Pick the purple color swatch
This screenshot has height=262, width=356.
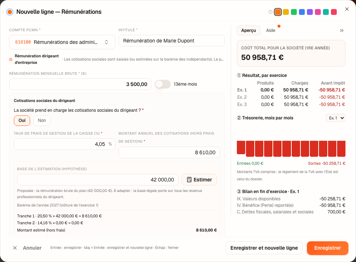pos(310,12)
